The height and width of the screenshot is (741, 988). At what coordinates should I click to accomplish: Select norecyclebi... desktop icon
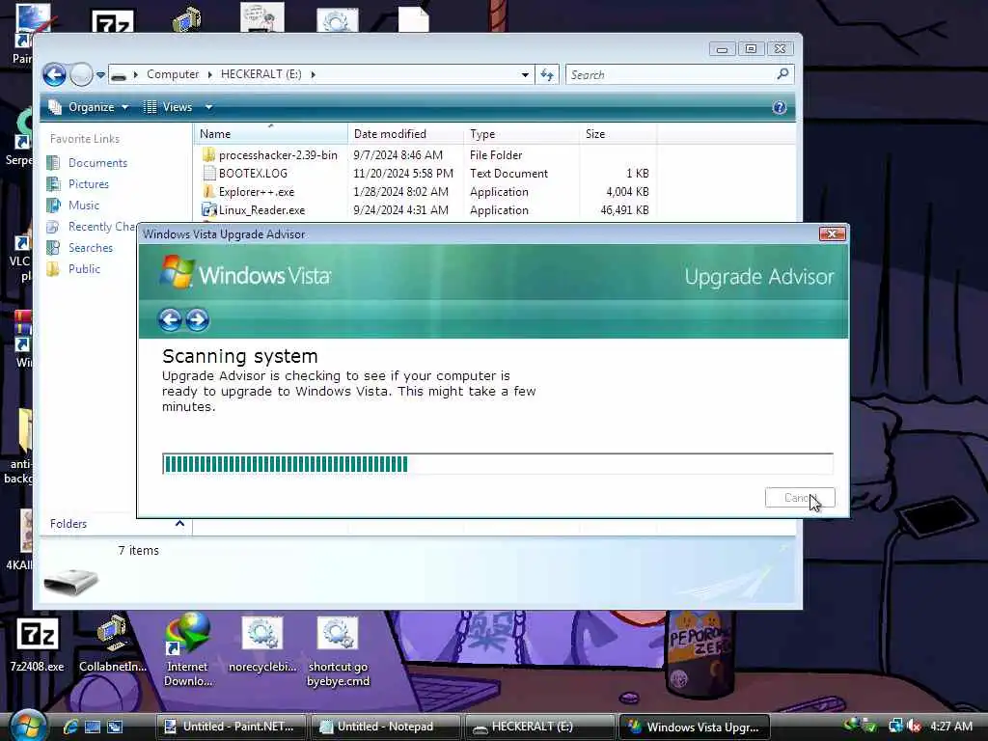click(262, 645)
